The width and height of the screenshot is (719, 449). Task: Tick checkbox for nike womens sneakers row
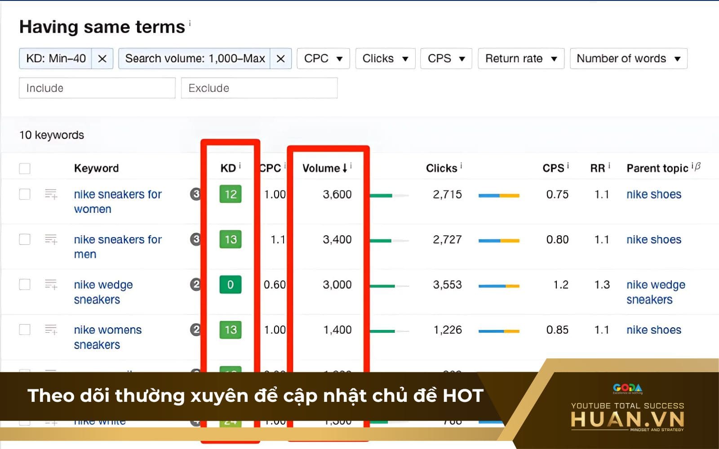25,330
